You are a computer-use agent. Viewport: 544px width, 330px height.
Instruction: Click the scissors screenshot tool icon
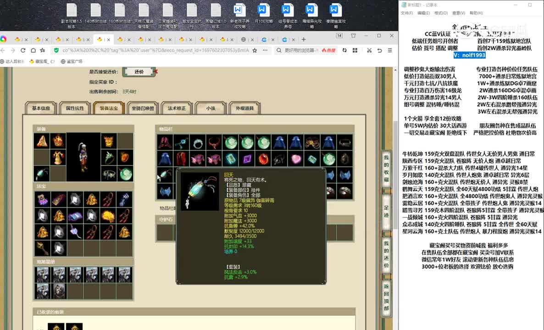(369, 50)
